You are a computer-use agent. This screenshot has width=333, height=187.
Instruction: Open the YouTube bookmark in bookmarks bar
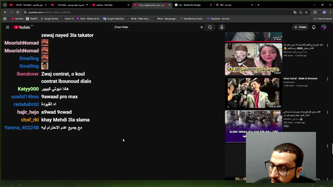click(x=17, y=19)
